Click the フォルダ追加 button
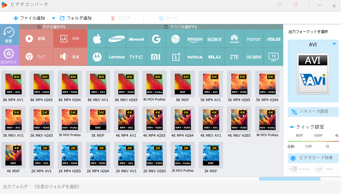The width and height of the screenshot is (341, 194). tap(76, 18)
